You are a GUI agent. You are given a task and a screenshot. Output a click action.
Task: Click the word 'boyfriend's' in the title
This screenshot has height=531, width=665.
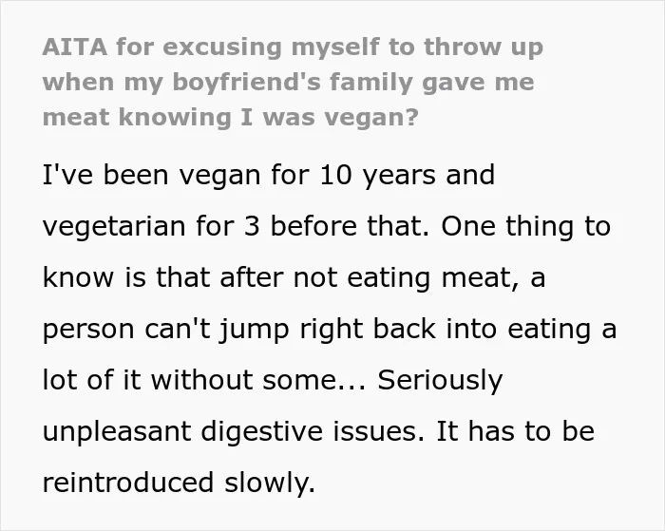coord(247,83)
